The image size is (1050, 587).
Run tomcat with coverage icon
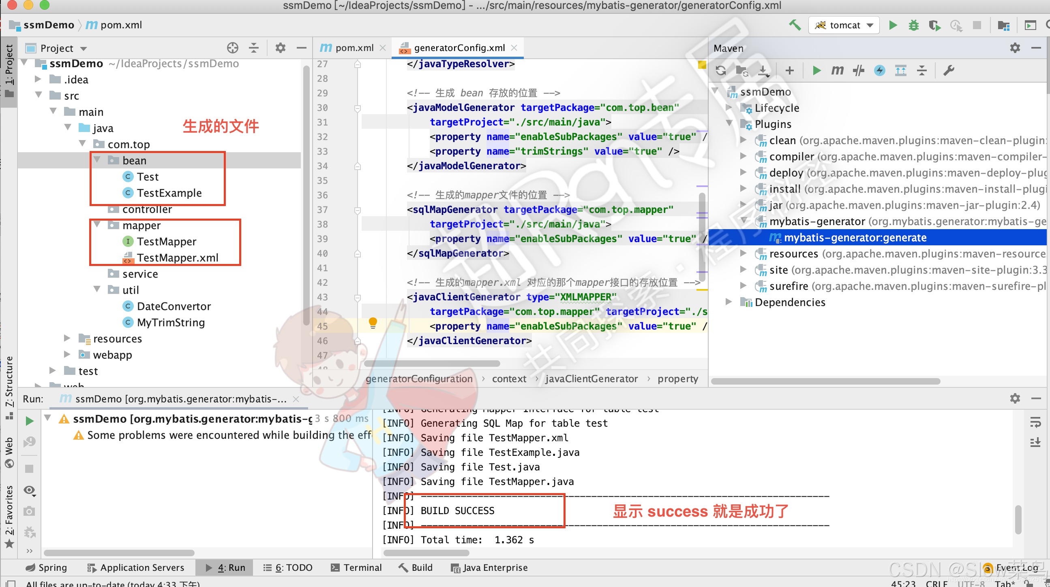[x=934, y=25]
